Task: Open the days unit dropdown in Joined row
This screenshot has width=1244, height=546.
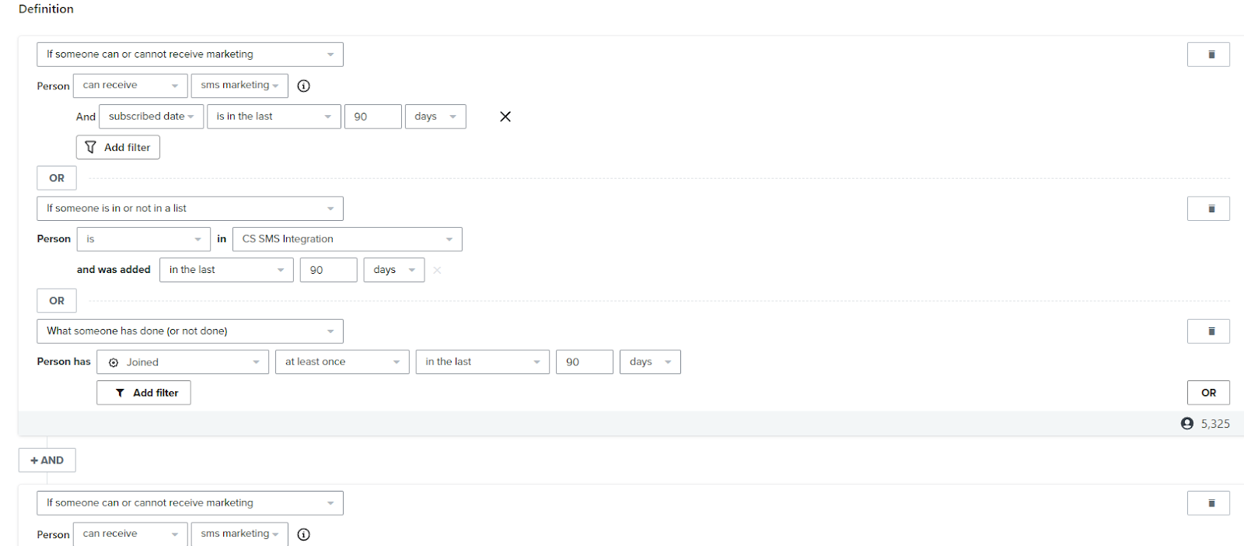Action: (x=650, y=362)
